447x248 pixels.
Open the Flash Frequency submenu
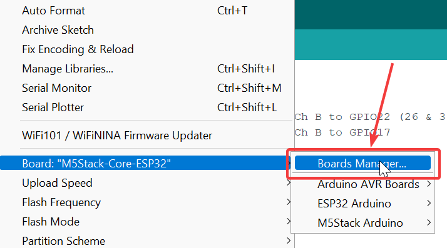[147, 202]
